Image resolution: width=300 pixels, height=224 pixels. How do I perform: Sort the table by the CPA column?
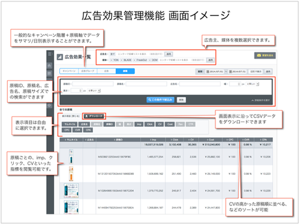pos(263,140)
